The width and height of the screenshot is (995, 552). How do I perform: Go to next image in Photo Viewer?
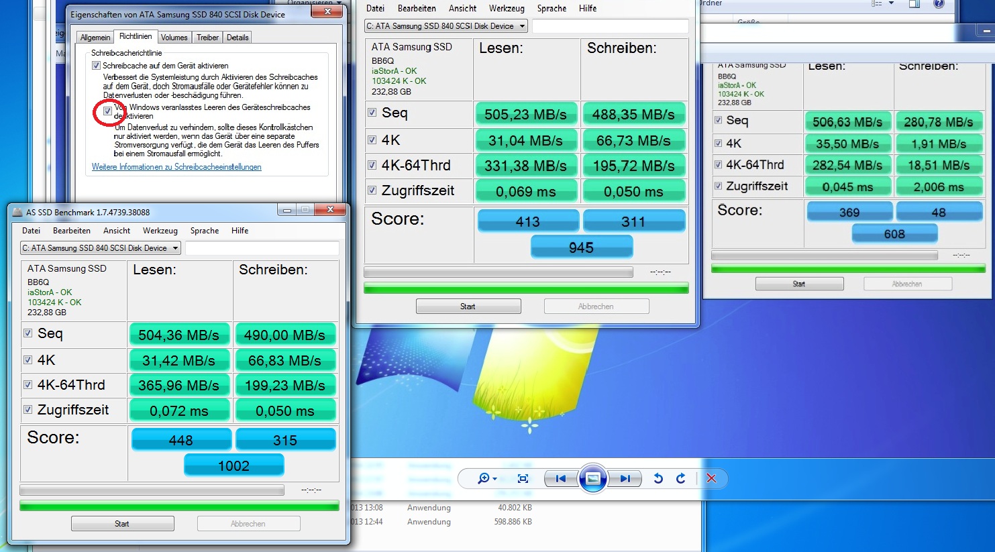pos(625,478)
